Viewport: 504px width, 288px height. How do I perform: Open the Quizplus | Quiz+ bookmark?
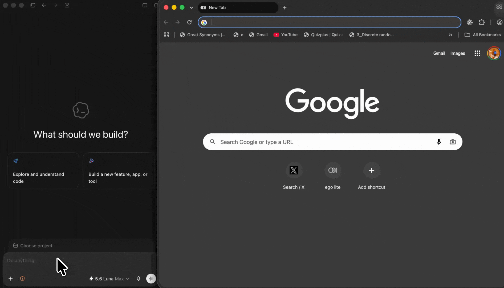pyautogui.click(x=323, y=35)
